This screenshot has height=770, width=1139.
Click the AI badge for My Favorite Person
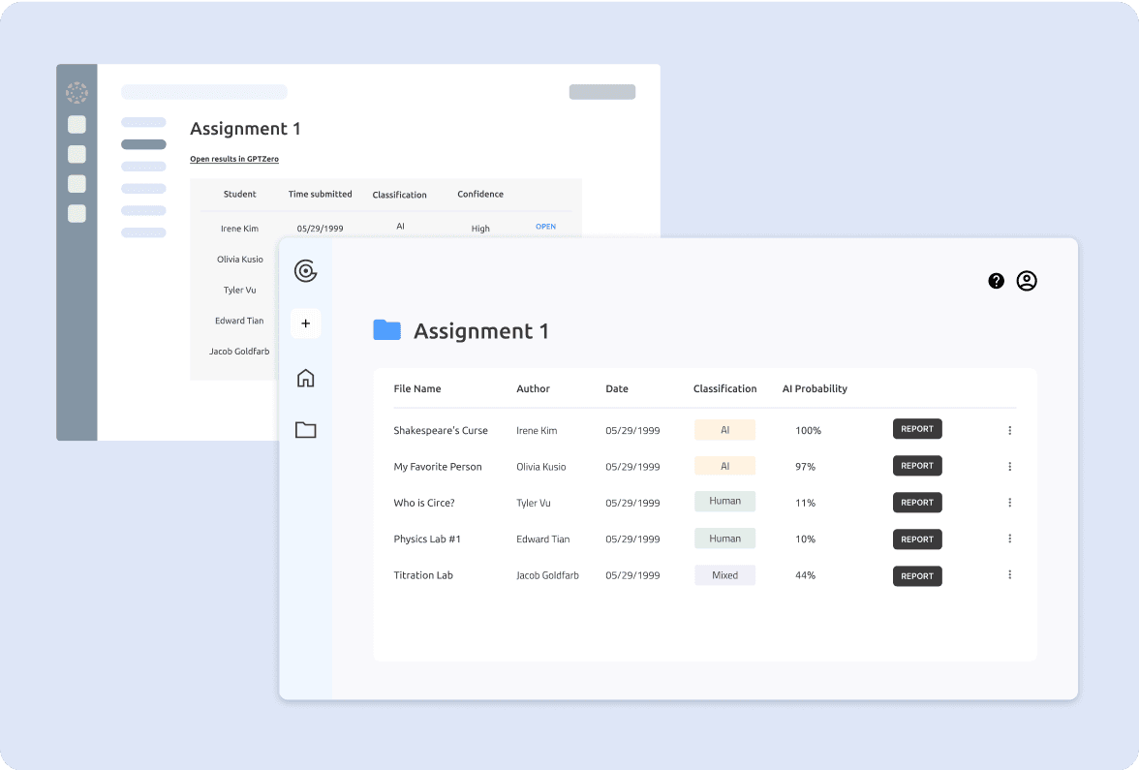724,465
